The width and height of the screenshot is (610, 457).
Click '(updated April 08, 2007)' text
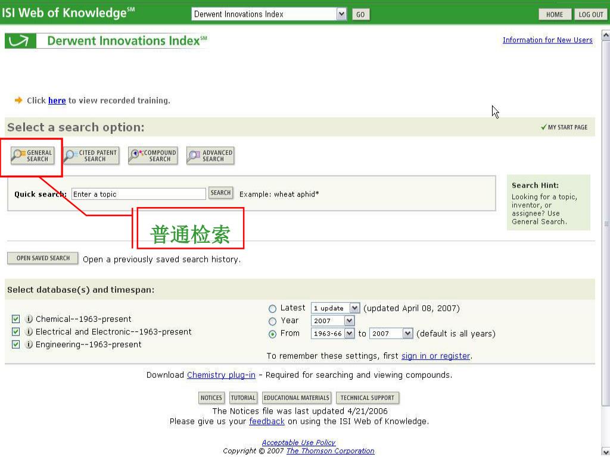[411, 309]
